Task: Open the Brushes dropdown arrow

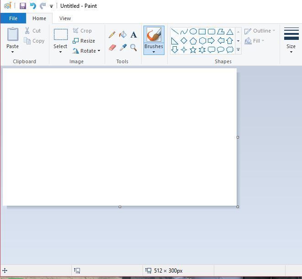Action: [154, 52]
